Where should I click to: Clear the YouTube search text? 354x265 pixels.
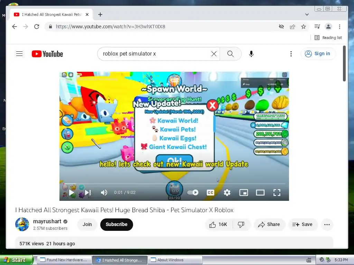point(214,53)
